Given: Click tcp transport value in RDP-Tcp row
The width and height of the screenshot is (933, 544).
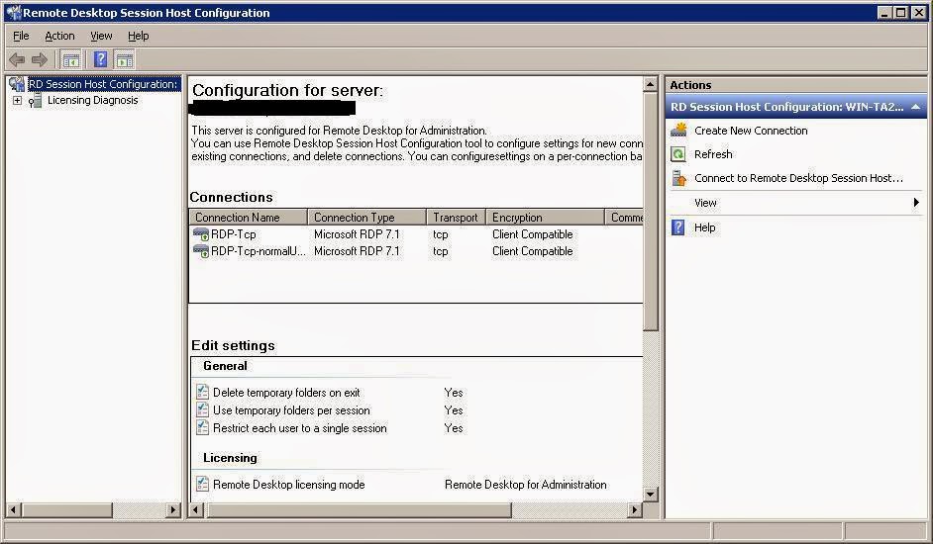Looking at the screenshot, I should (441, 234).
